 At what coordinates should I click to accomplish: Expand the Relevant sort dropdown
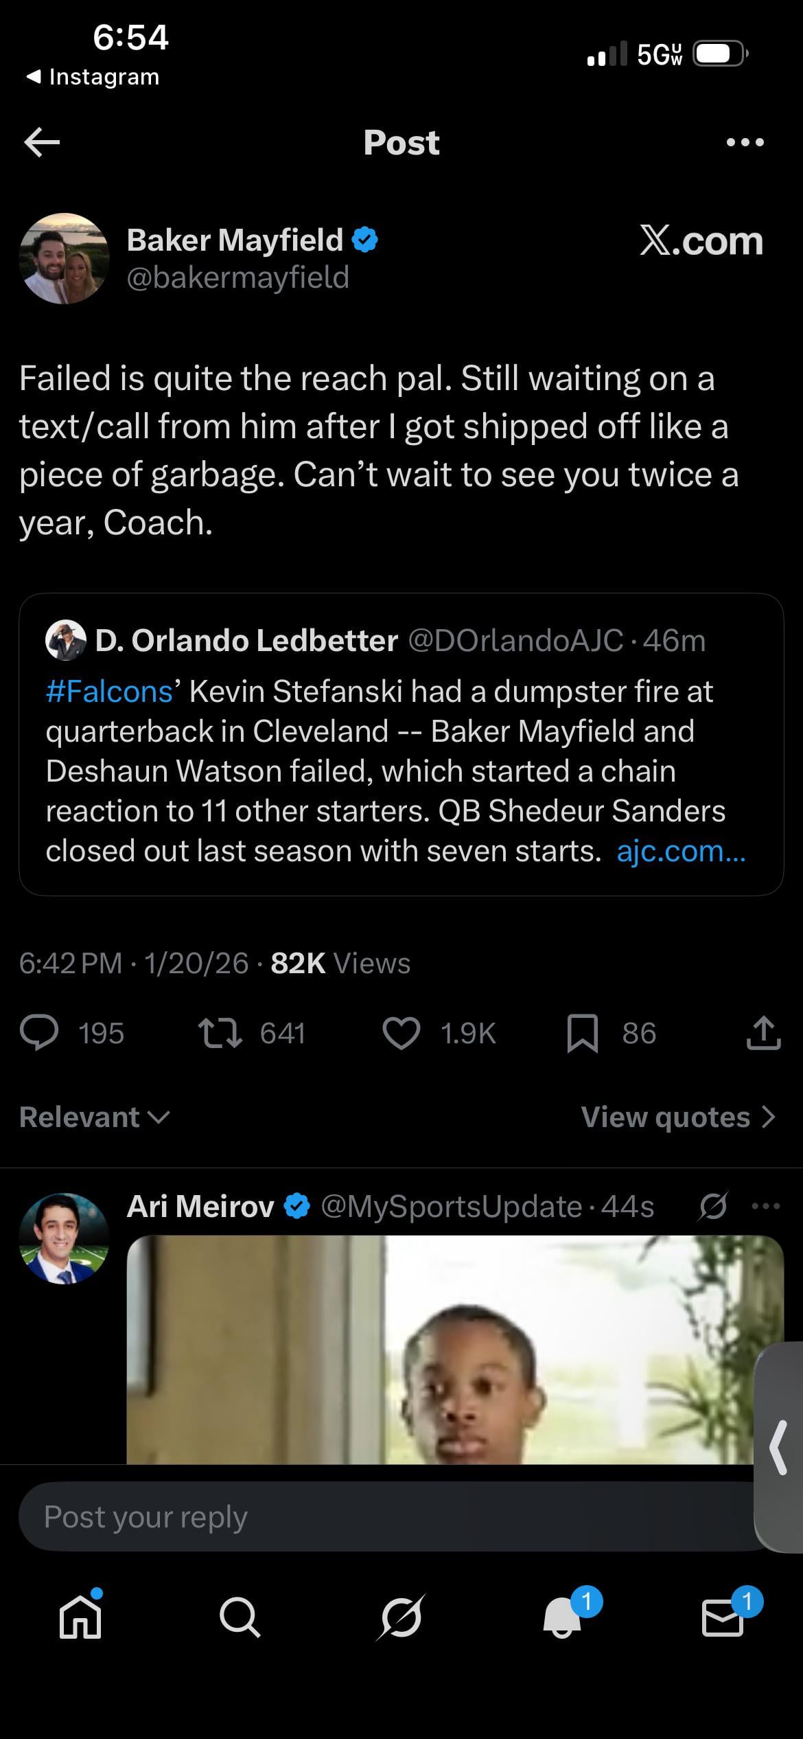(x=94, y=1117)
